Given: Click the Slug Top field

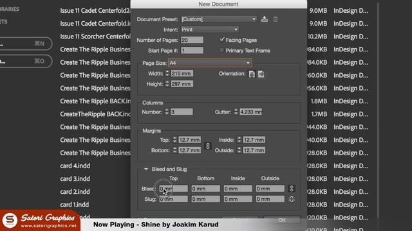Looking at the screenshot, I should (173, 199).
